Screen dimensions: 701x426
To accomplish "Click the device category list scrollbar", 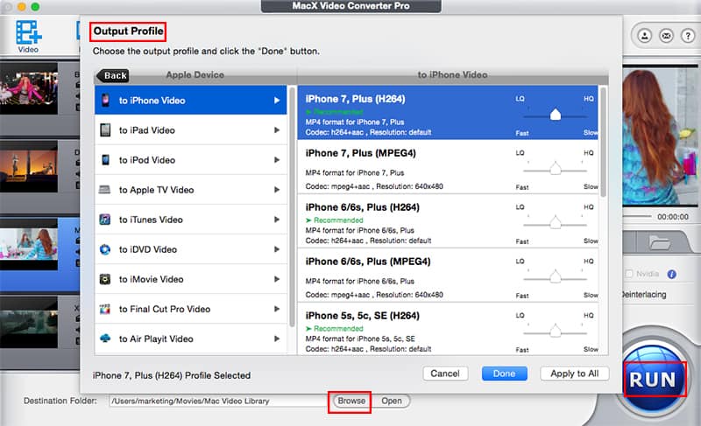I will tap(292, 207).
